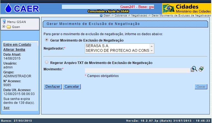This screenshot has height=123, width=212.
Task: Click 'Banco: 27/05/2015' status text
Action: coord(16,121)
